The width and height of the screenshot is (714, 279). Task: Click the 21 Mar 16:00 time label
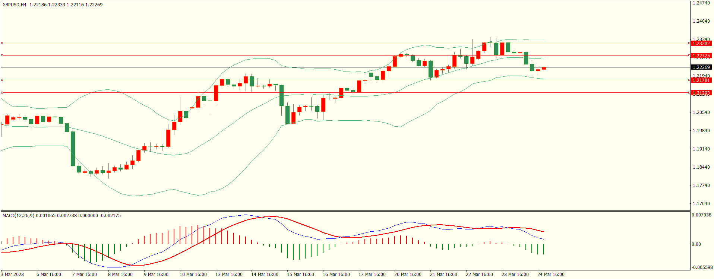[x=443, y=275]
